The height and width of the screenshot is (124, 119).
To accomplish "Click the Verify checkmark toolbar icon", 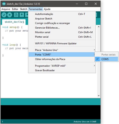I will click(4, 15).
